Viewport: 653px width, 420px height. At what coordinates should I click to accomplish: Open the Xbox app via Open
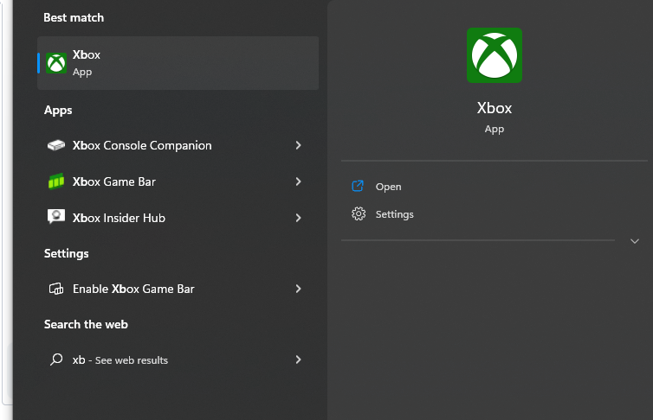tap(388, 187)
